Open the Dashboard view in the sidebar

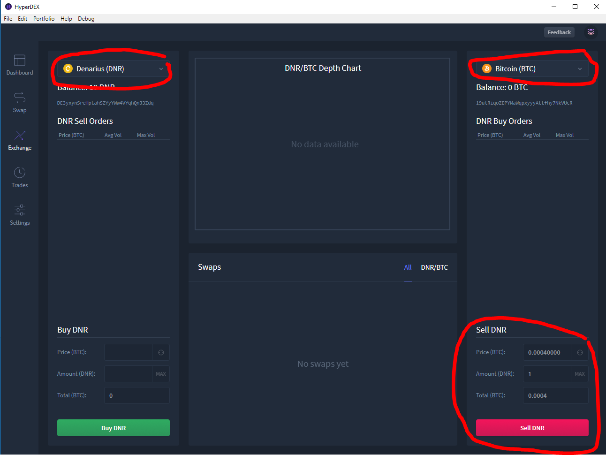[20, 65]
